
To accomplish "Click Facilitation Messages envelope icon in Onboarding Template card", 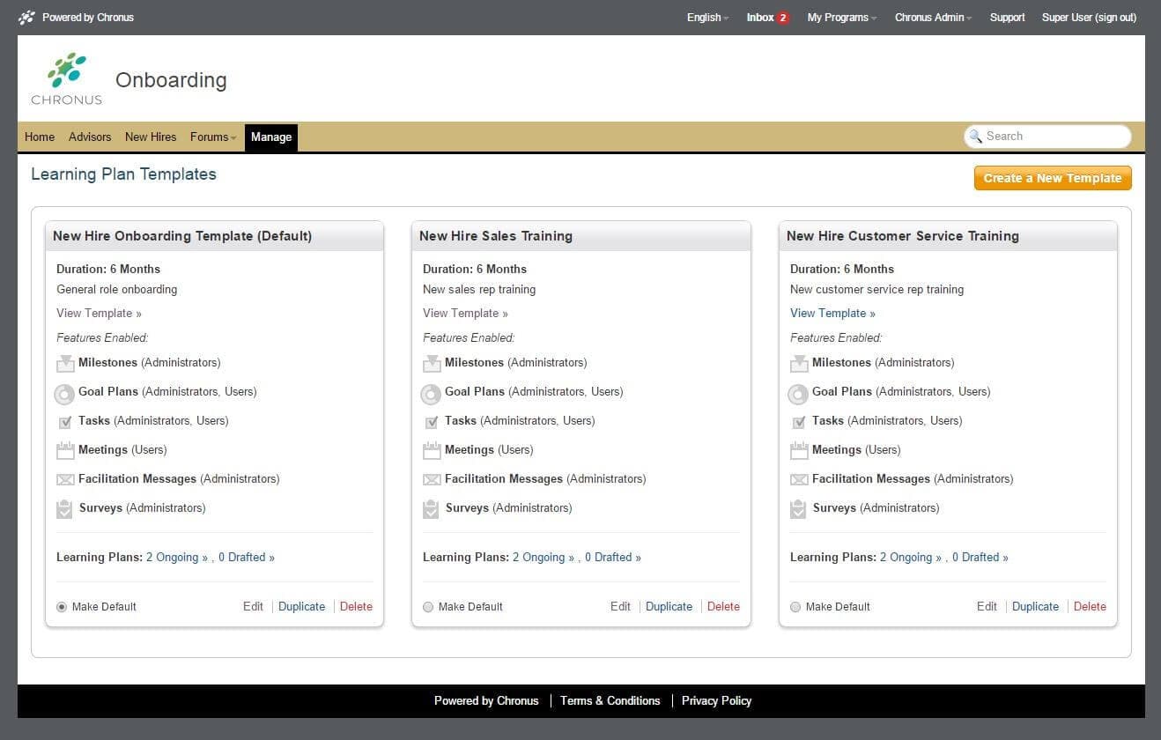I will click(65, 480).
